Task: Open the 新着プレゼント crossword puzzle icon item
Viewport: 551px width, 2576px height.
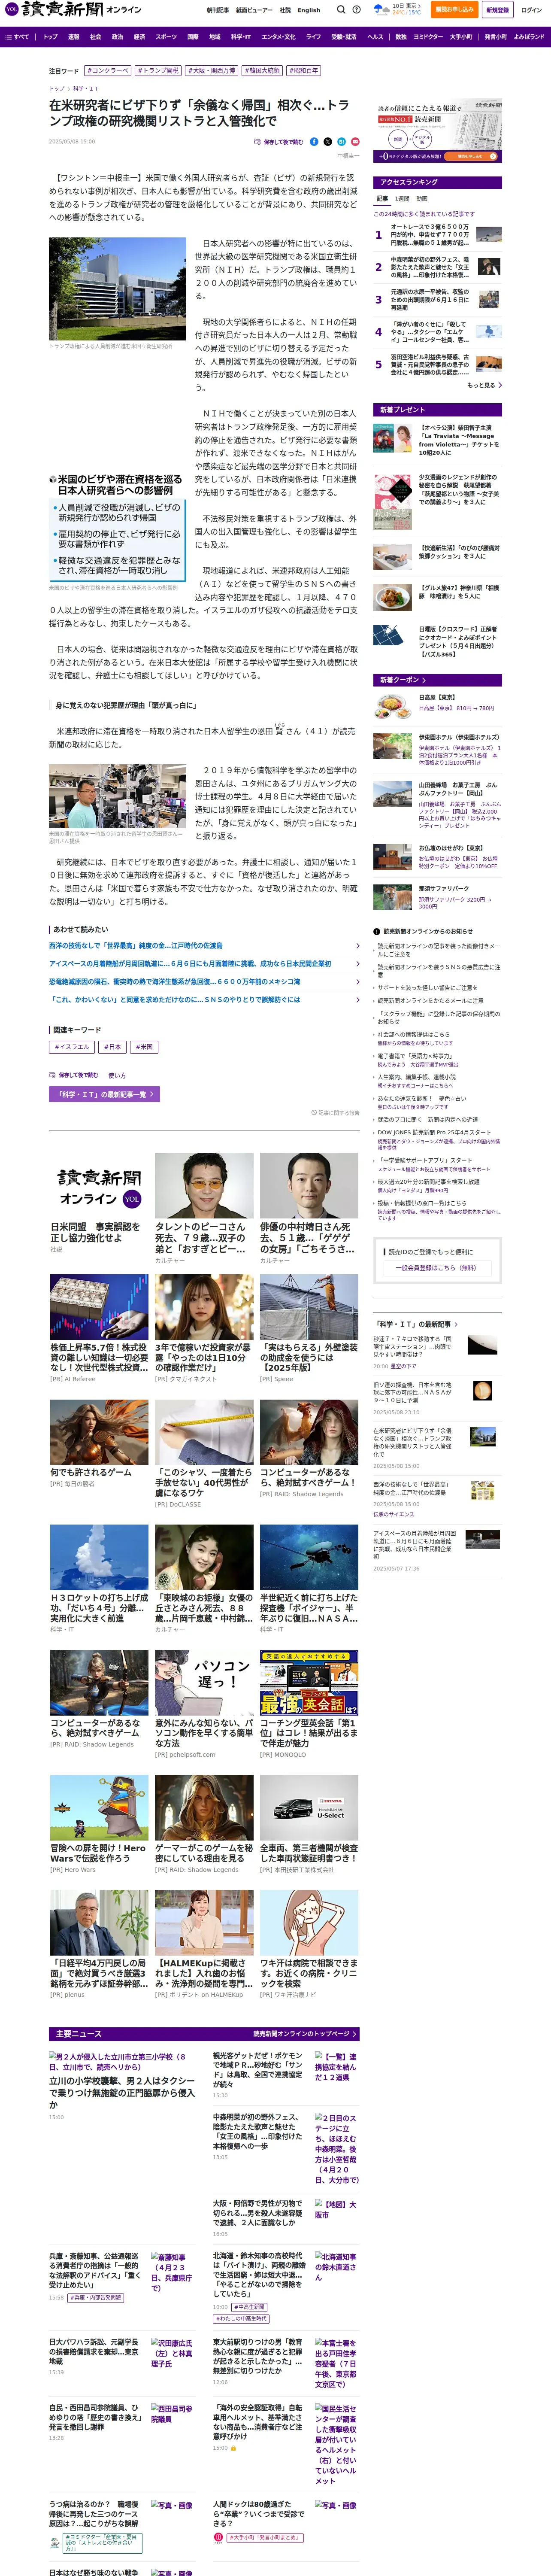Action: click(x=437, y=641)
